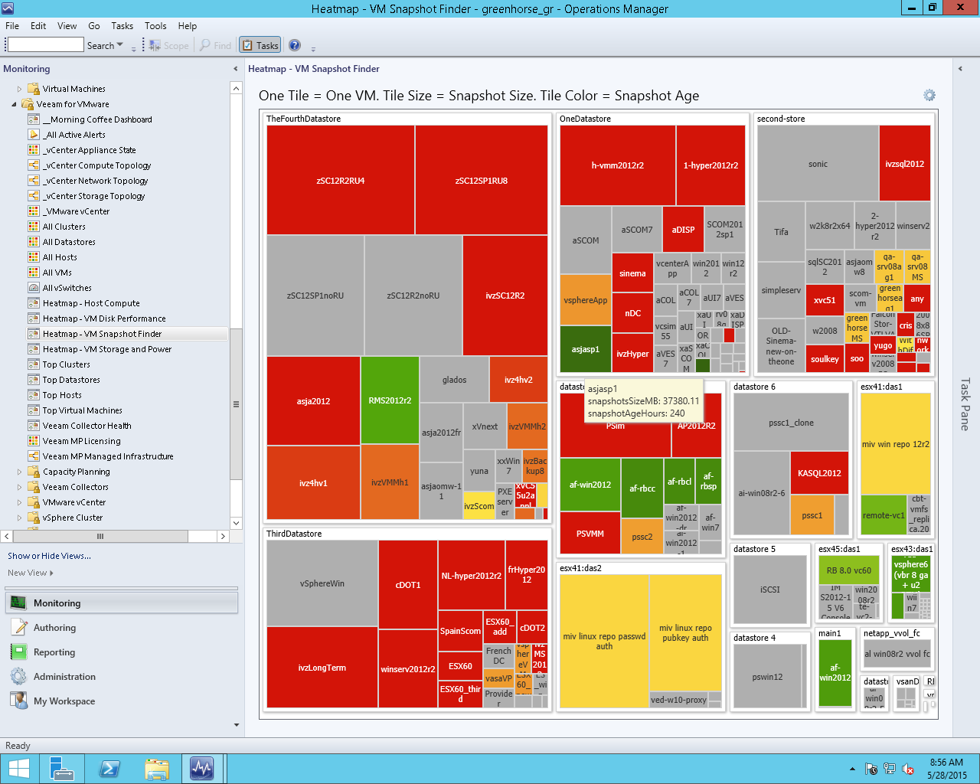980x784 pixels.
Task: Click the All vSwitches view icon
Action: 34,288
